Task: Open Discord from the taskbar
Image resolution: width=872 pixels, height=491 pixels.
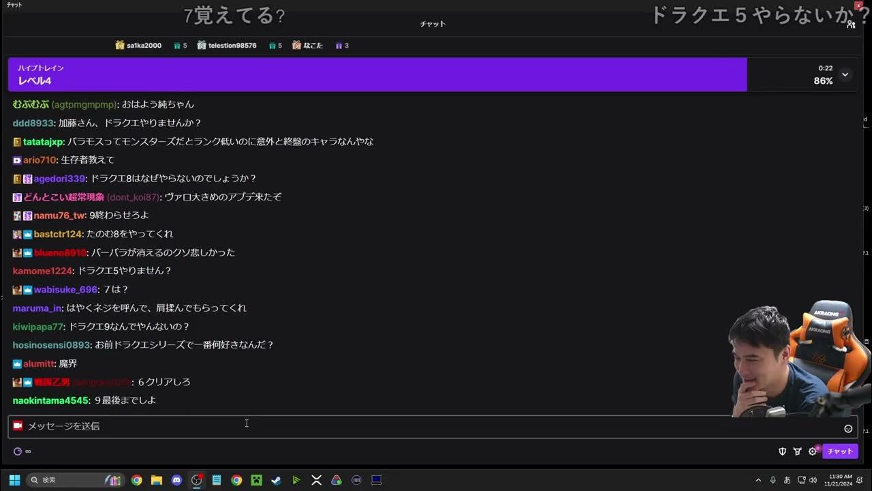Action: [177, 480]
